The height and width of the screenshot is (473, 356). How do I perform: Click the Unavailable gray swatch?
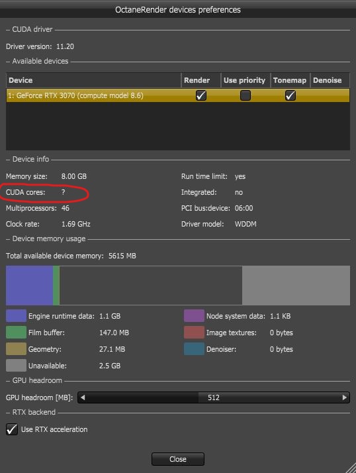[16, 366]
